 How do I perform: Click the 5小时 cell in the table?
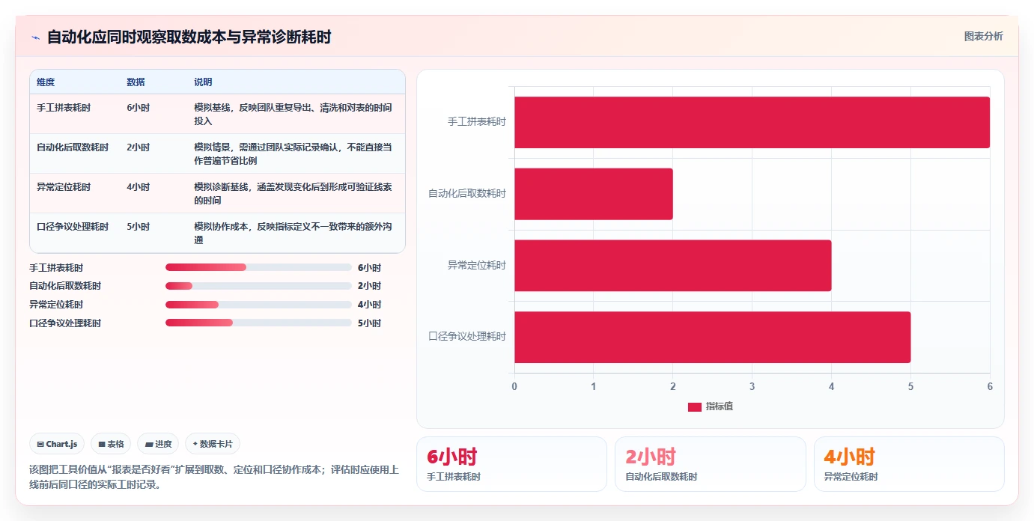[x=139, y=227]
